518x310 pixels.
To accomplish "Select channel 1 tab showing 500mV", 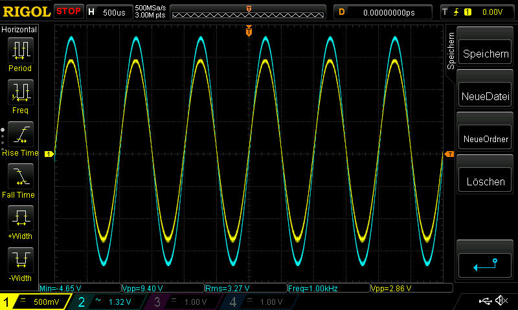I will pos(35,302).
